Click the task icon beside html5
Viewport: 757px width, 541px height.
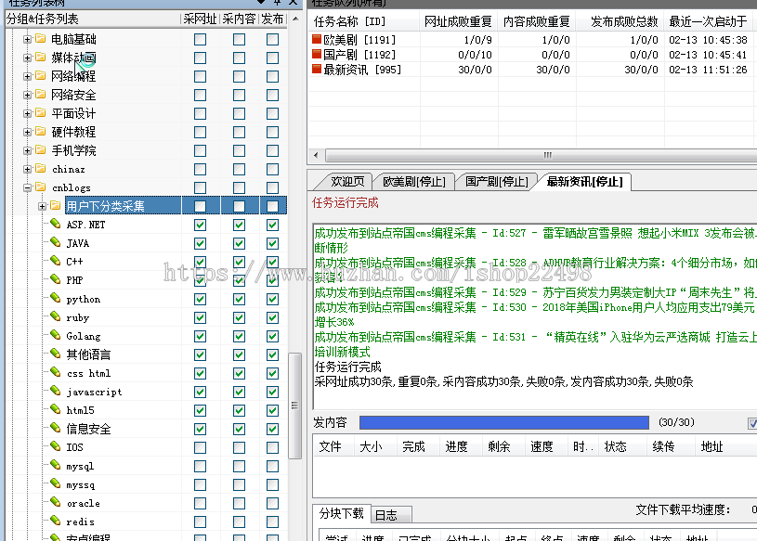point(56,409)
